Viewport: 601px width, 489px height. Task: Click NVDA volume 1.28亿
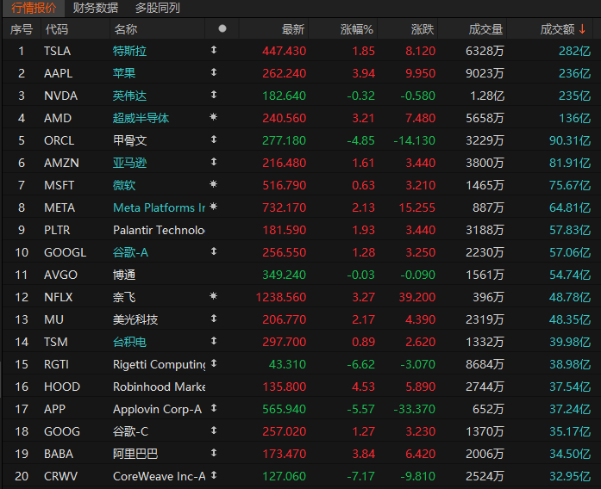(x=487, y=96)
